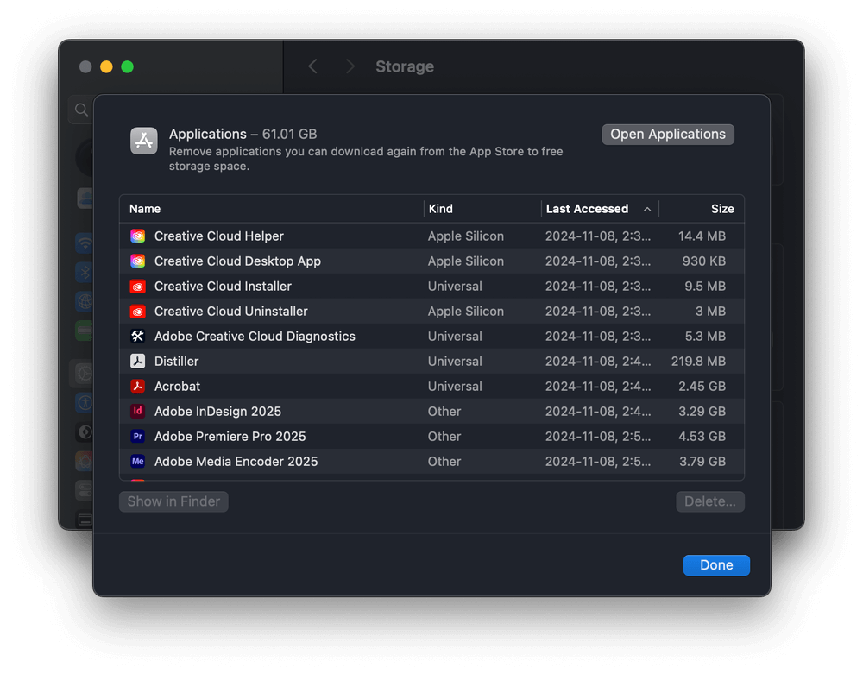
Task: Sort the list by Size column
Action: tap(721, 209)
